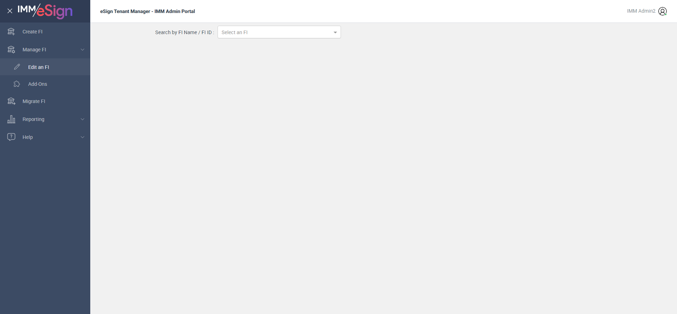Click the Edit an FI pencil icon

[x=17, y=67]
